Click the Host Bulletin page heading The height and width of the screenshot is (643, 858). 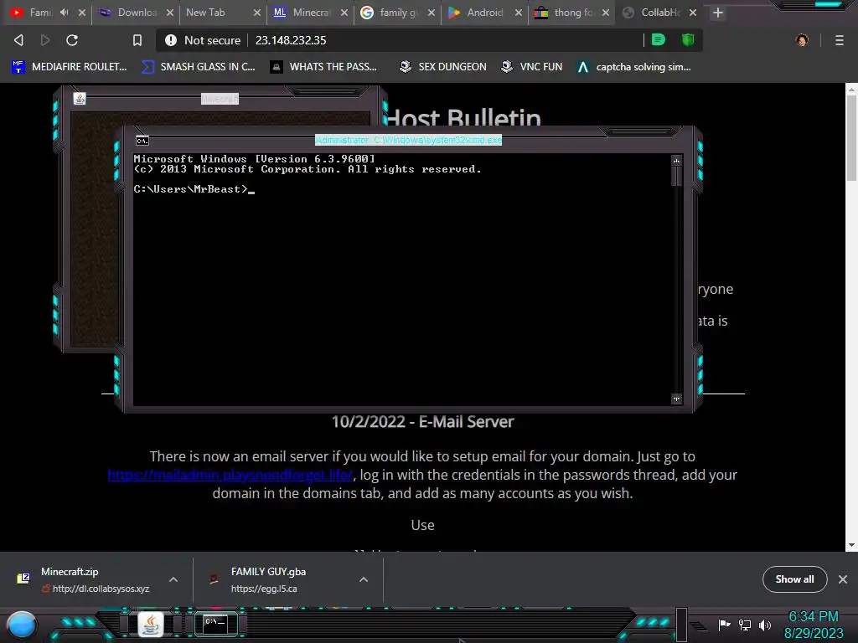pyautogui.click(x=463, y=117)
